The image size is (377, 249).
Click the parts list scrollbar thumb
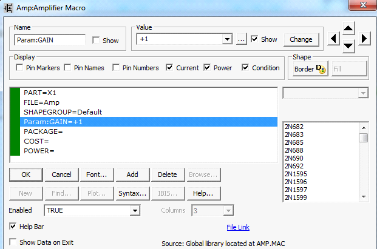(x=363, y=138)
